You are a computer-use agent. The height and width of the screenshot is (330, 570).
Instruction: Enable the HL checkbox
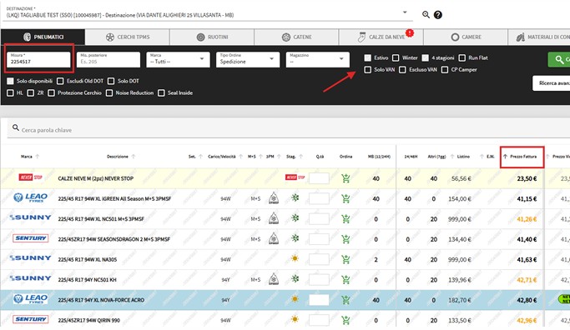click(x=10, y=93)
